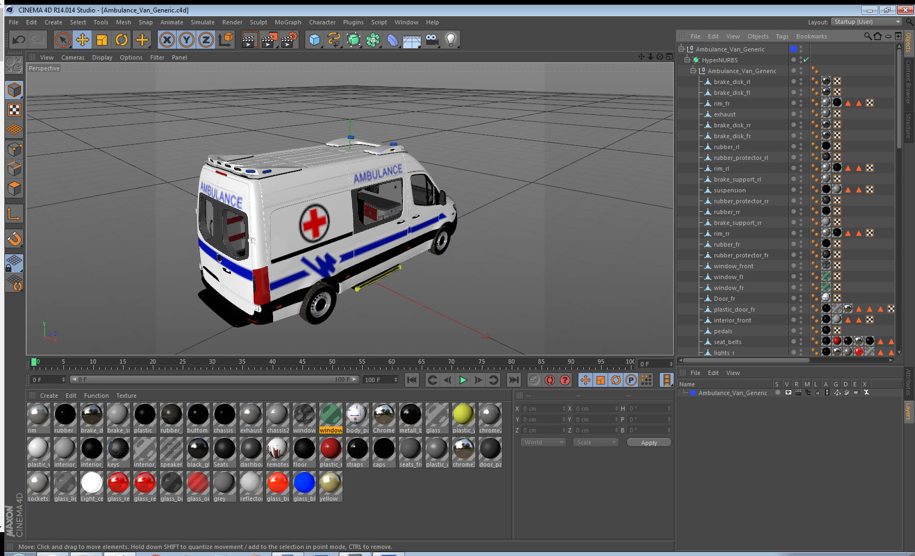Select Polygons mode in left toolbar
The image size is (915, 556).
coord(14,189)
